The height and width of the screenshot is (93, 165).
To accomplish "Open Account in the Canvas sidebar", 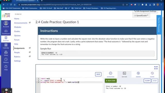I will click(6, 24).
